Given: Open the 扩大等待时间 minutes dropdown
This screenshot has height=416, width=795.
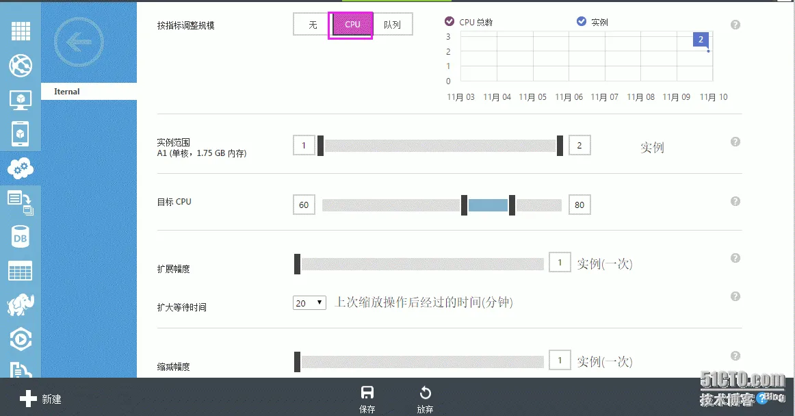Looking at the screenshot, I should point(309,302).
